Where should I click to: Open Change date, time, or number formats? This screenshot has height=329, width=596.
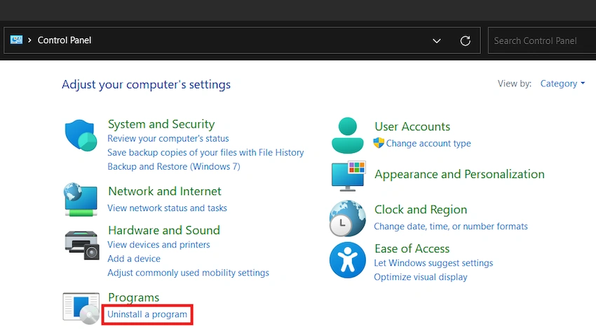pyautogui.click(x=450, y=227)
